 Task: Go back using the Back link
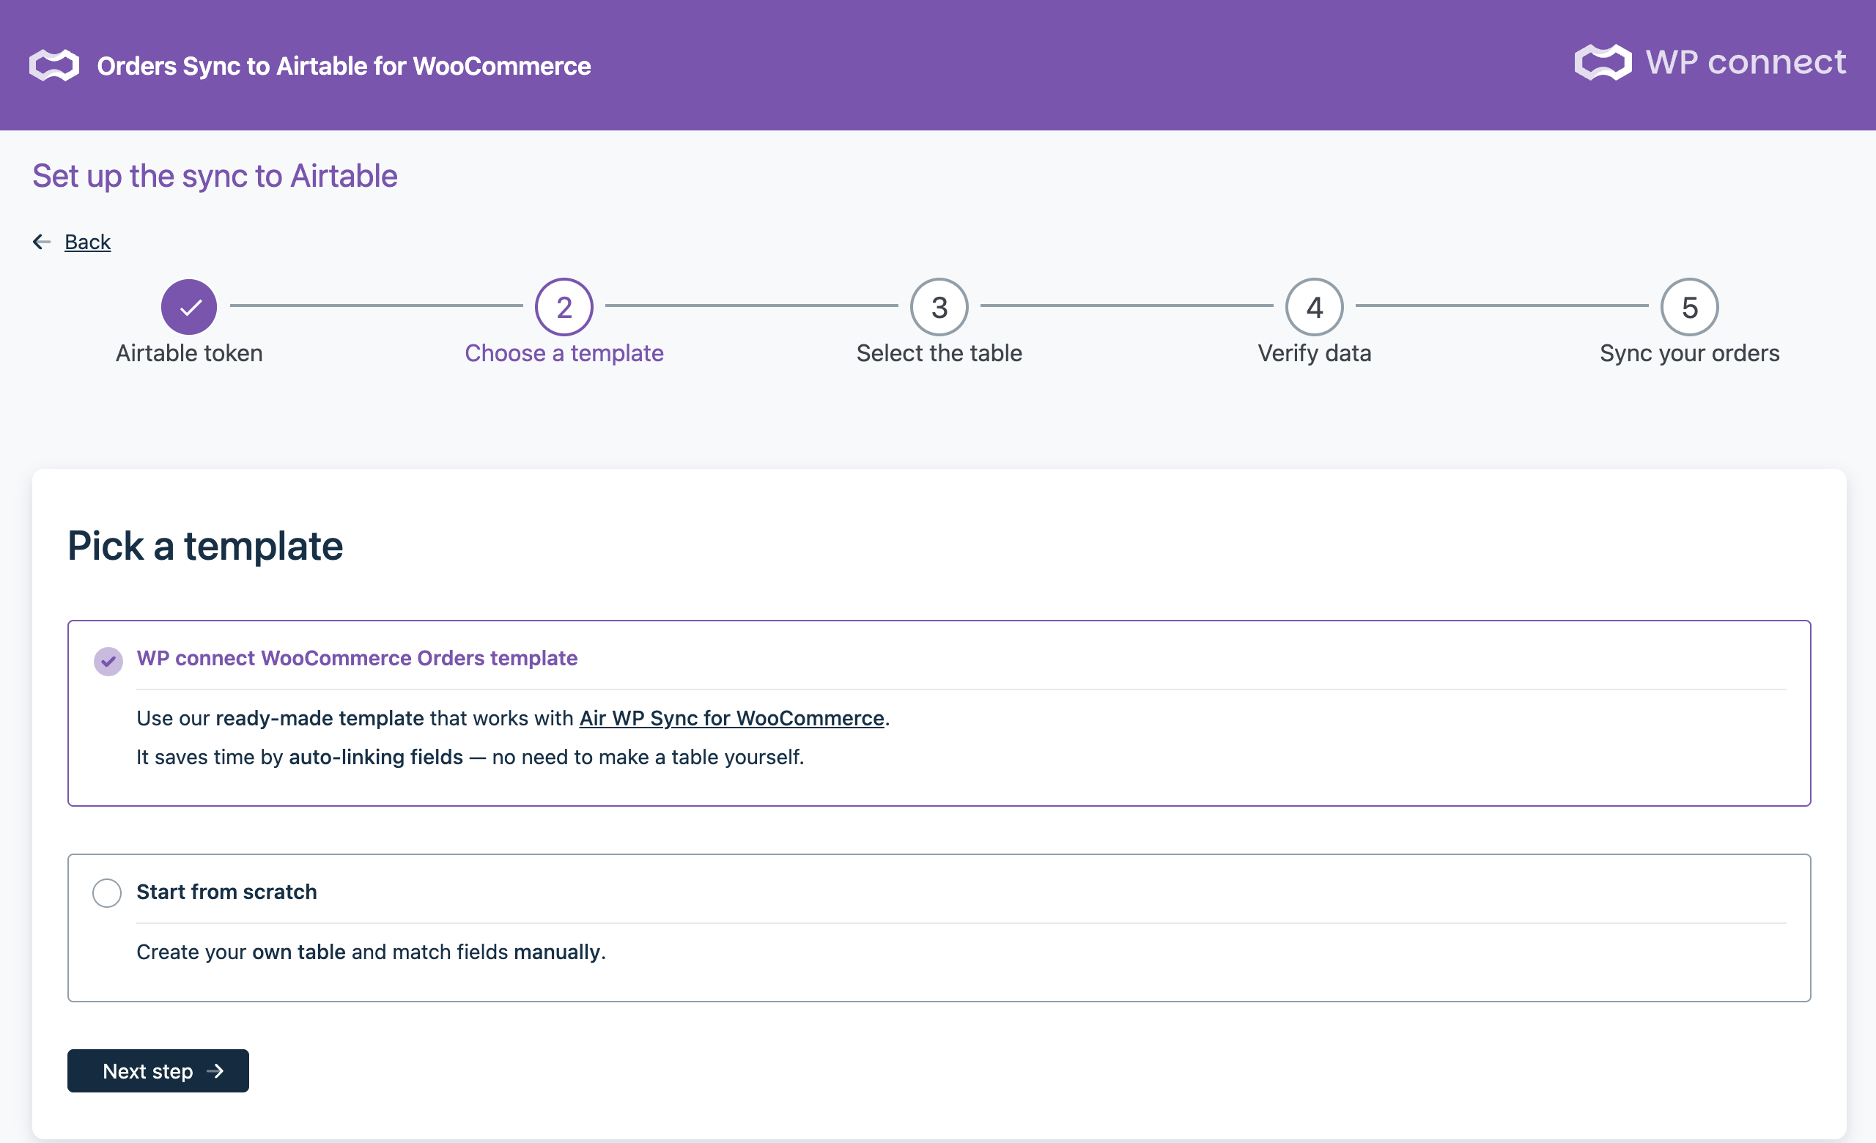coord(87,242)
